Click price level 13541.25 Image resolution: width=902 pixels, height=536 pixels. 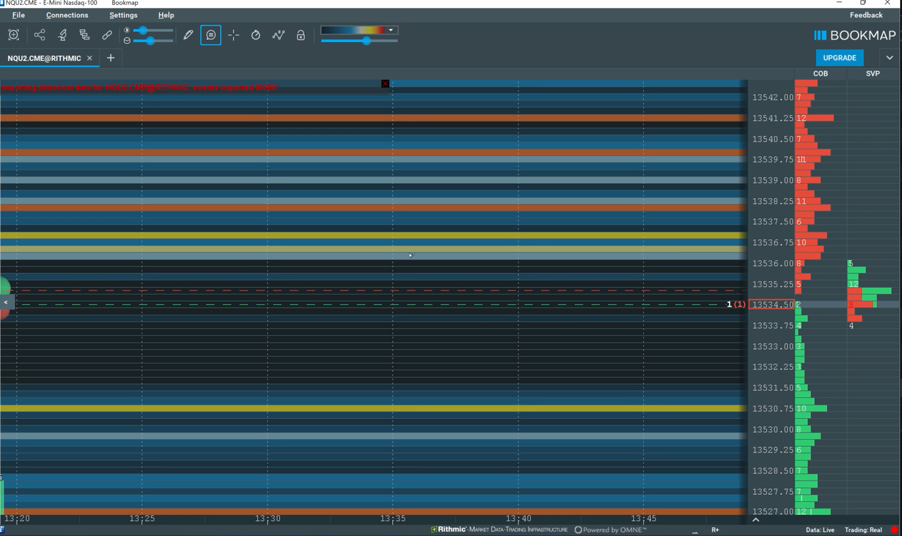(773, 118)
